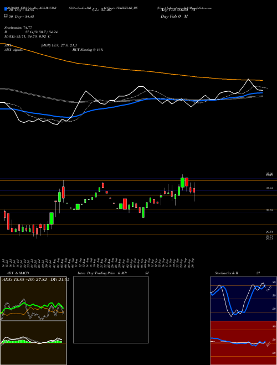Click the empty Intra Day Trading Price panel
277x365 pixels.
[111, 310]
